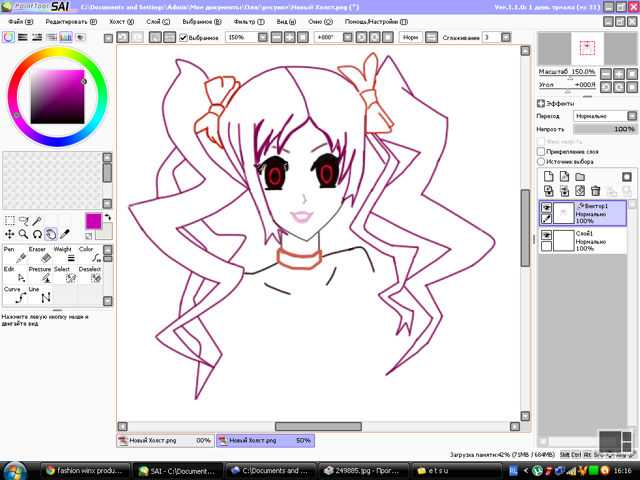This screenshot has height=480, width=640.
Task: Choose the Eraser tool
Action: click(x=39, y=254)
